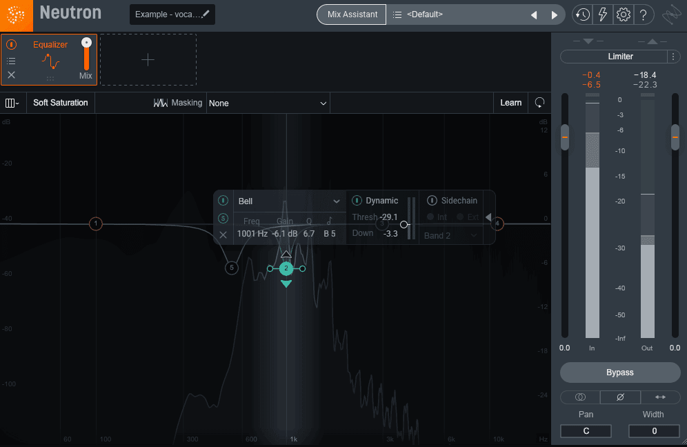Click the stereo channel link circles icon
Image resolution: width=687 pixels, height=447 pixels.
click(x=580, y=397)
